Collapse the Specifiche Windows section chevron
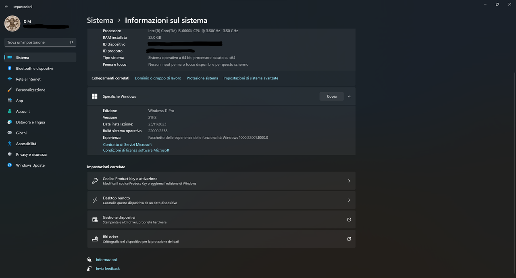516x278 pixels. click(x=349, y=96)
